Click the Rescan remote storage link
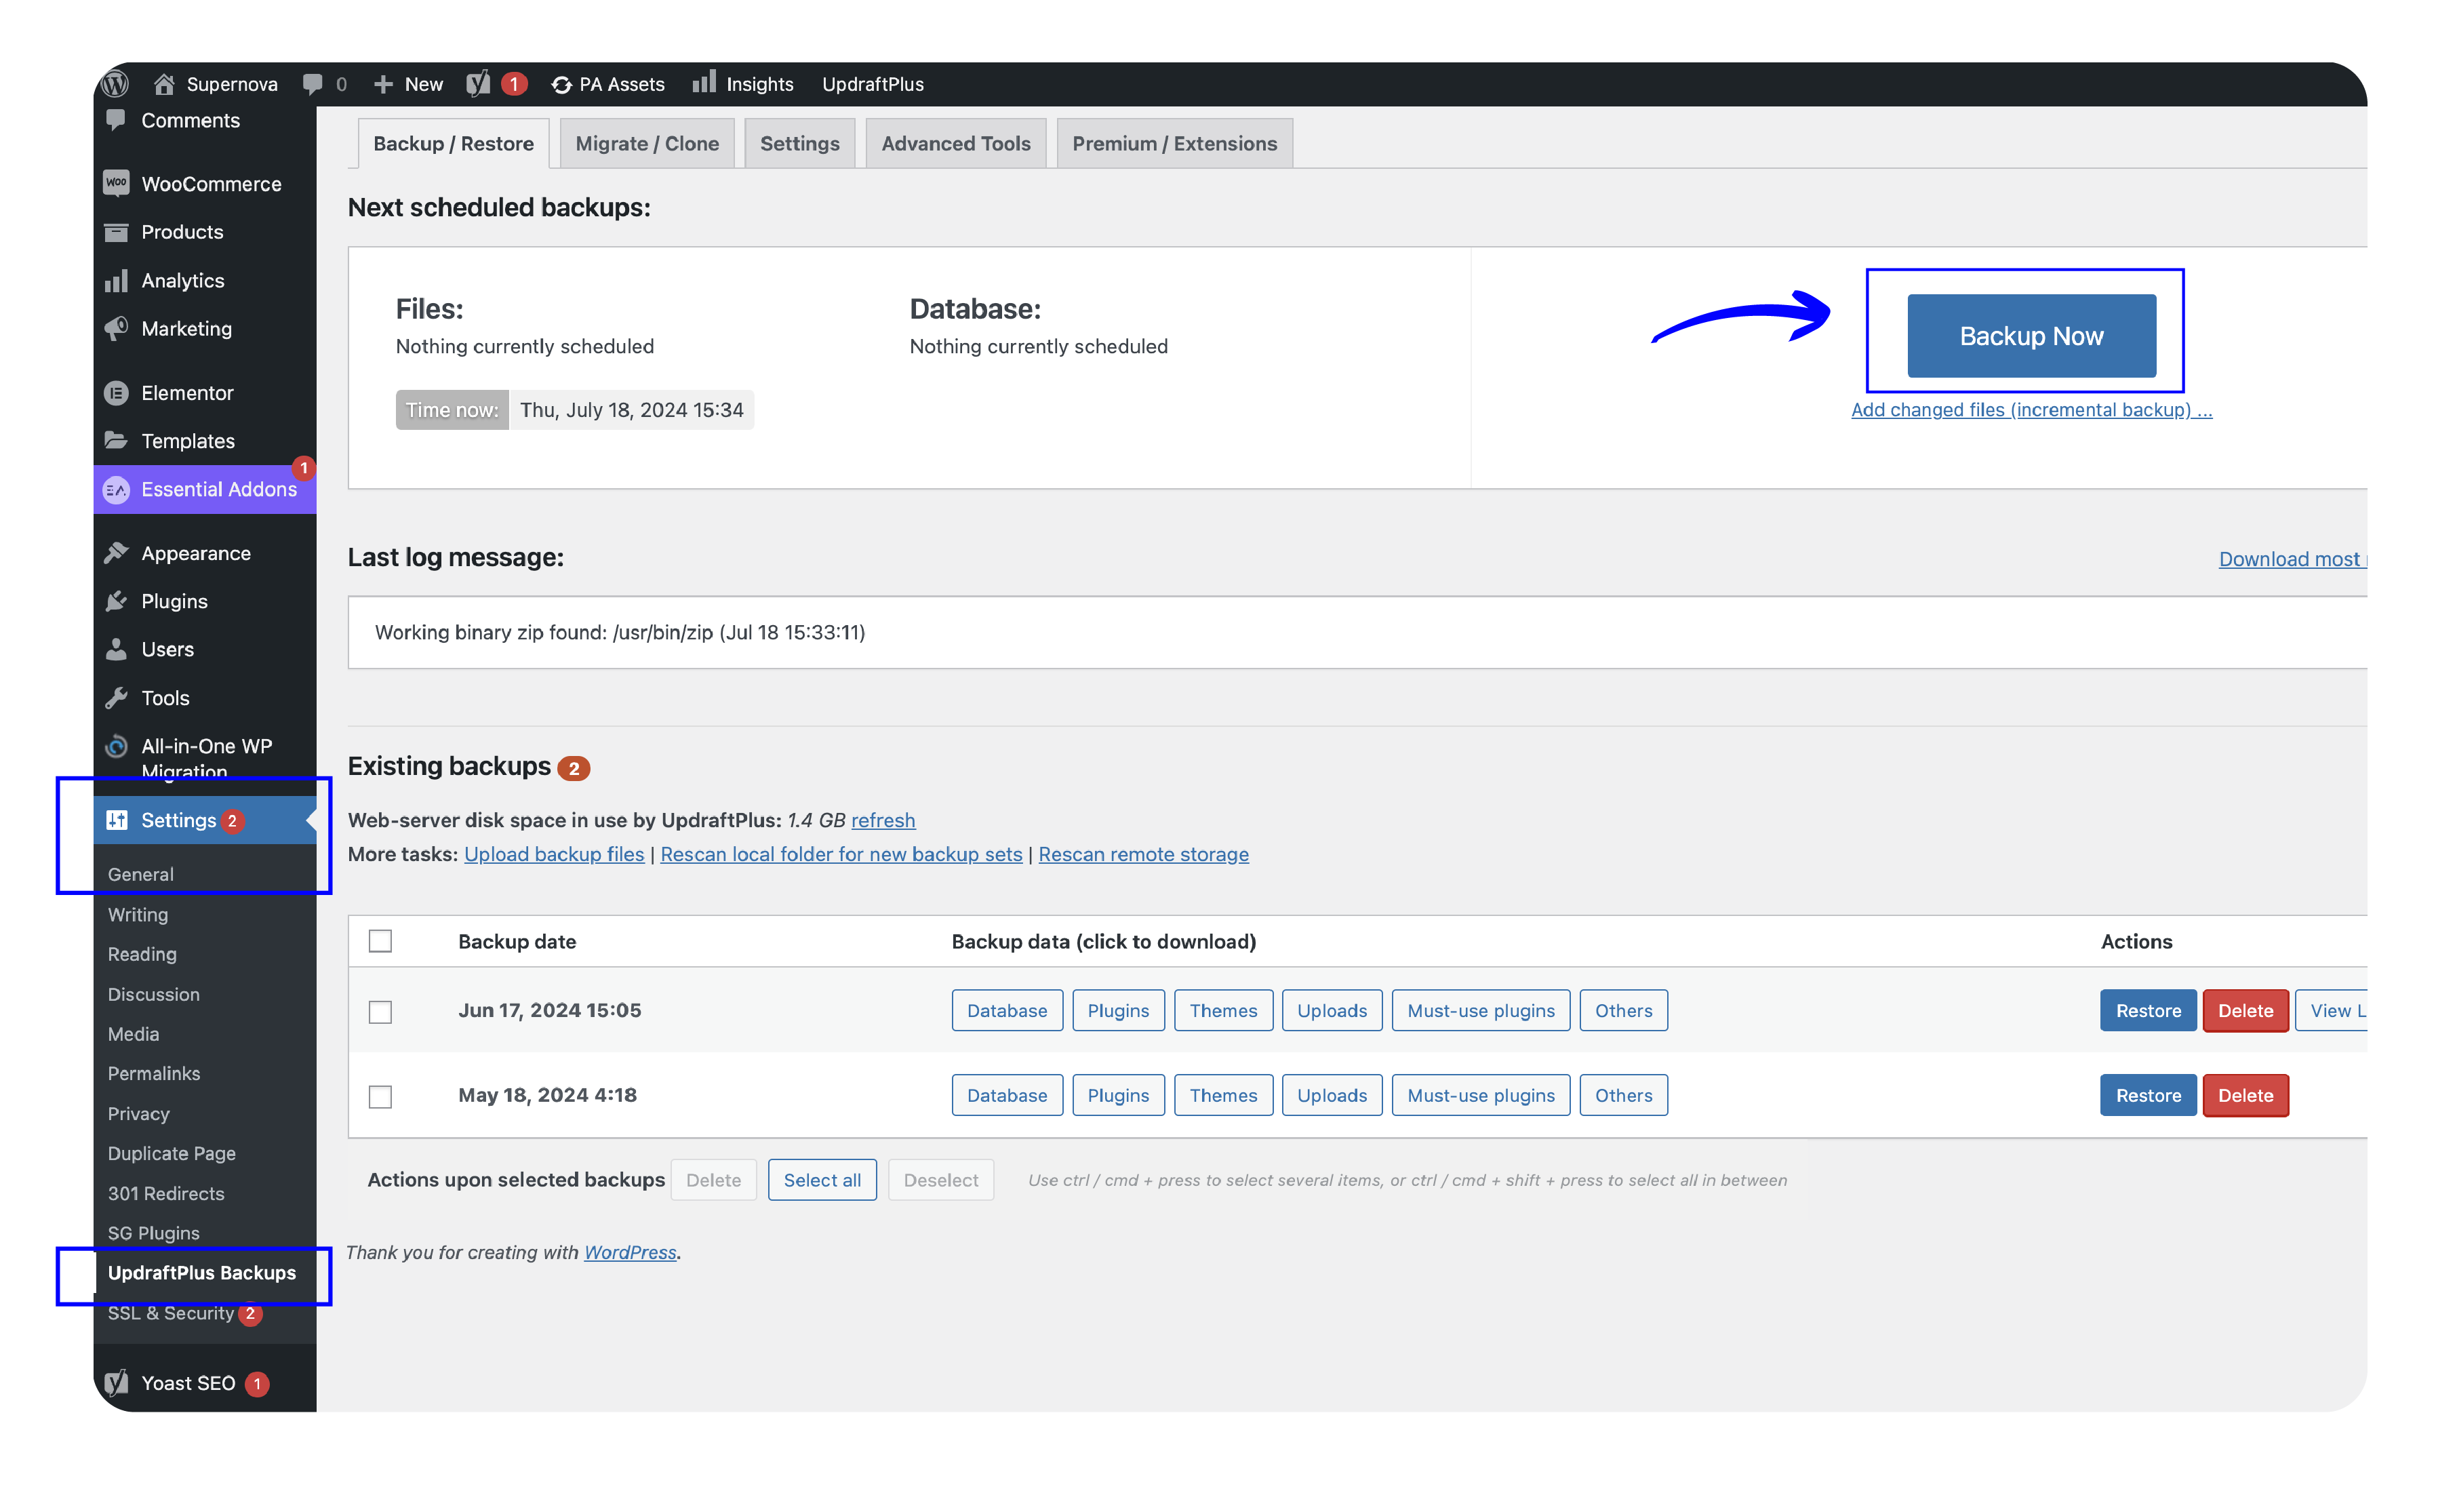The image size is (2455, 1512). pyautogui.click(x=1143, y=854)
